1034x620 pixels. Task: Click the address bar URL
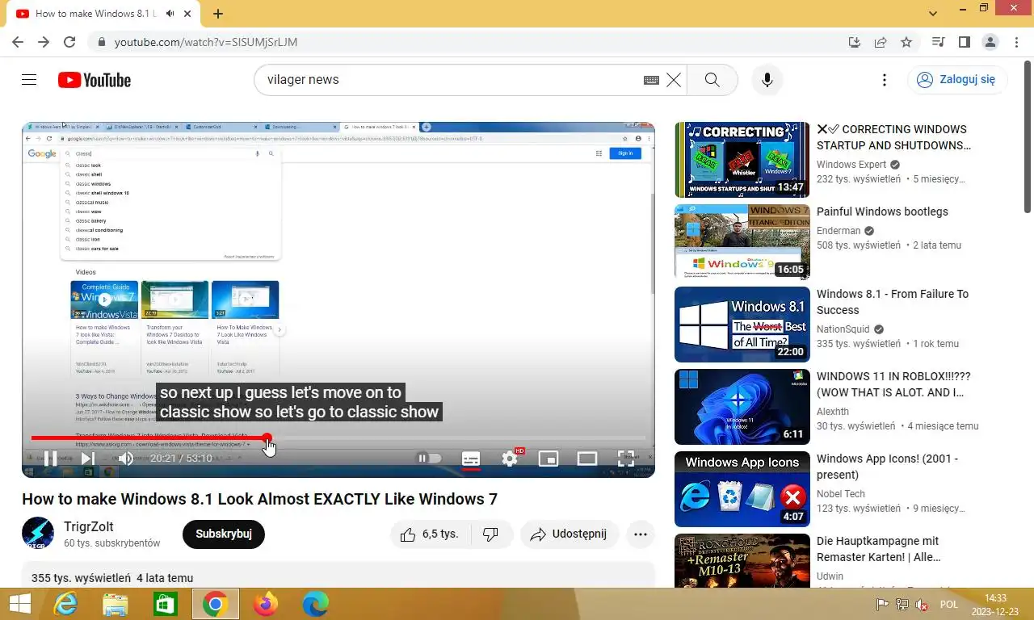[x=206, y=42]
